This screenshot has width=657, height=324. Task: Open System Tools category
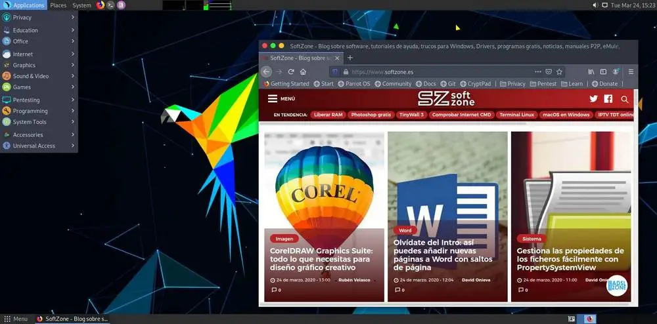tap(39, 122)
